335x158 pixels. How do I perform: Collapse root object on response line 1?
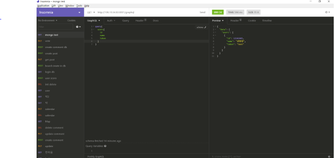click(215, 27)
